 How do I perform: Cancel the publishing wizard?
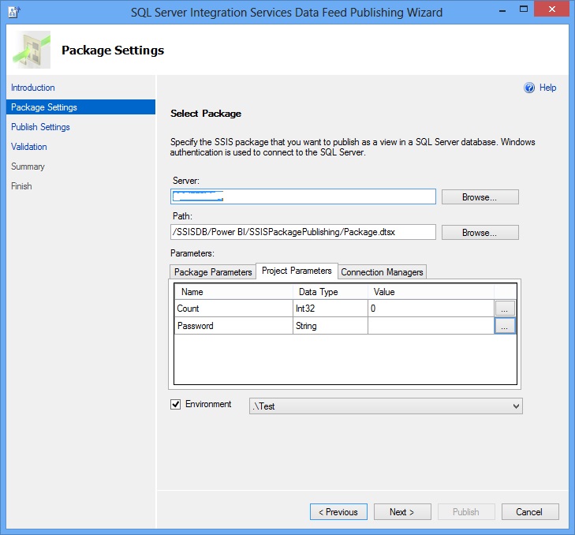529,511
